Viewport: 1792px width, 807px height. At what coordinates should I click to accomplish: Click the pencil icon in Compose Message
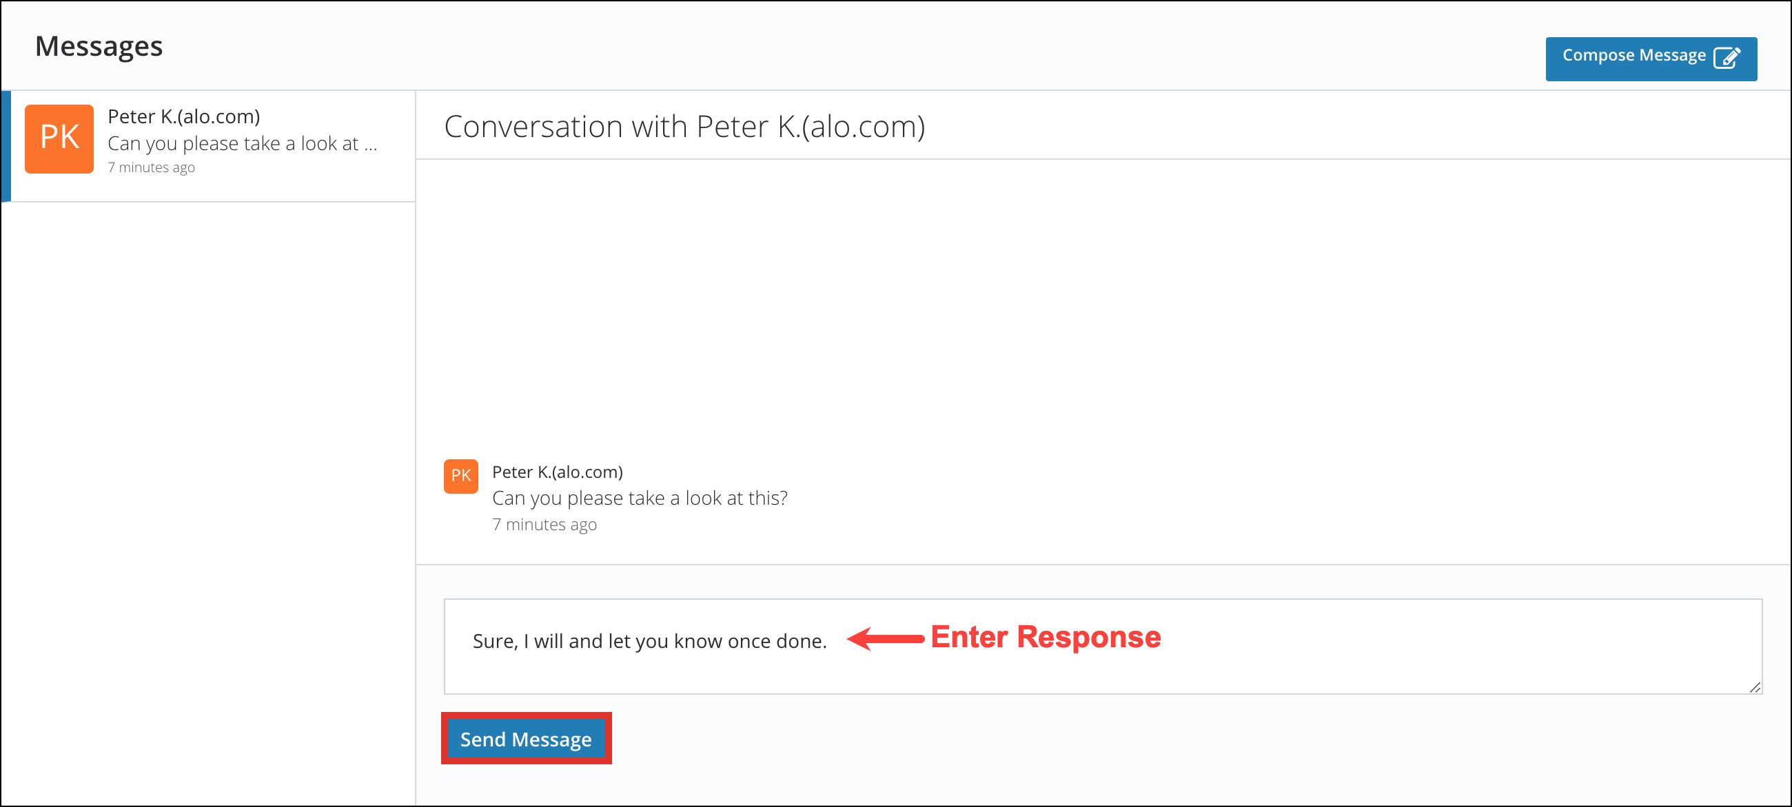coord(1727,57)
